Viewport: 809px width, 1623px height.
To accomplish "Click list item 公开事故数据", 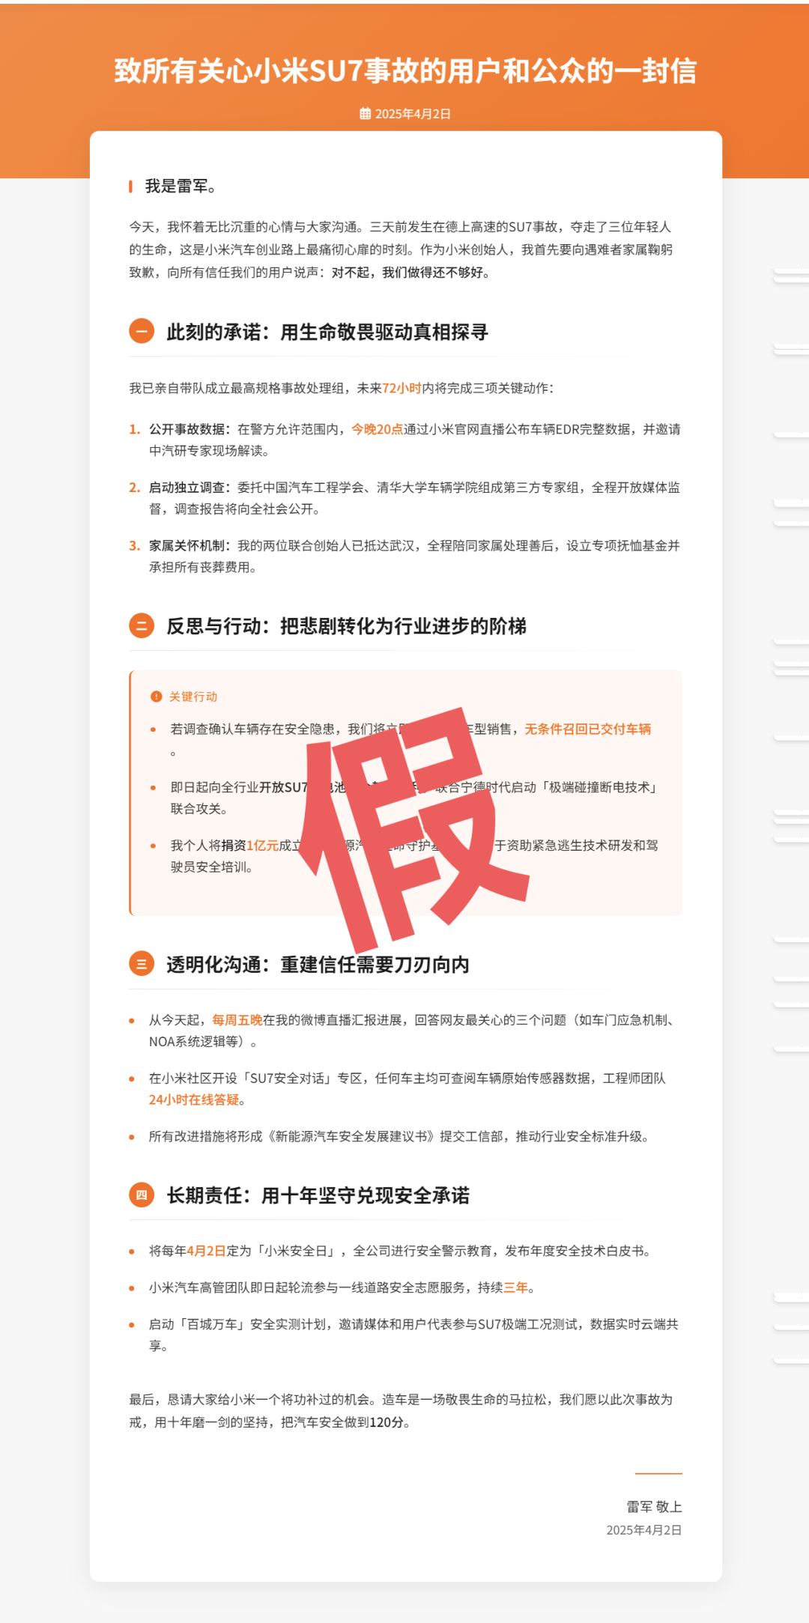I will click(x=414, y=440).
